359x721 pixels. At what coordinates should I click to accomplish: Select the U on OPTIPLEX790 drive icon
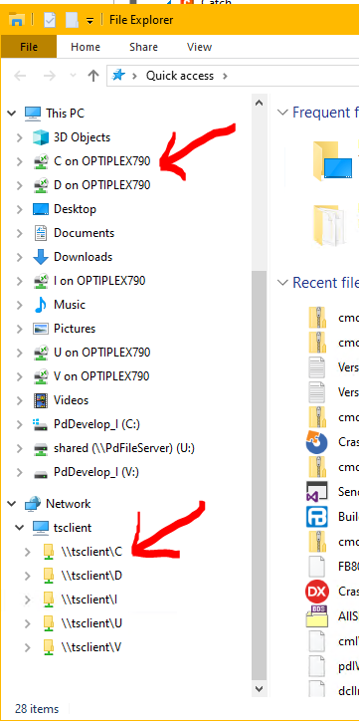[41, 353]
